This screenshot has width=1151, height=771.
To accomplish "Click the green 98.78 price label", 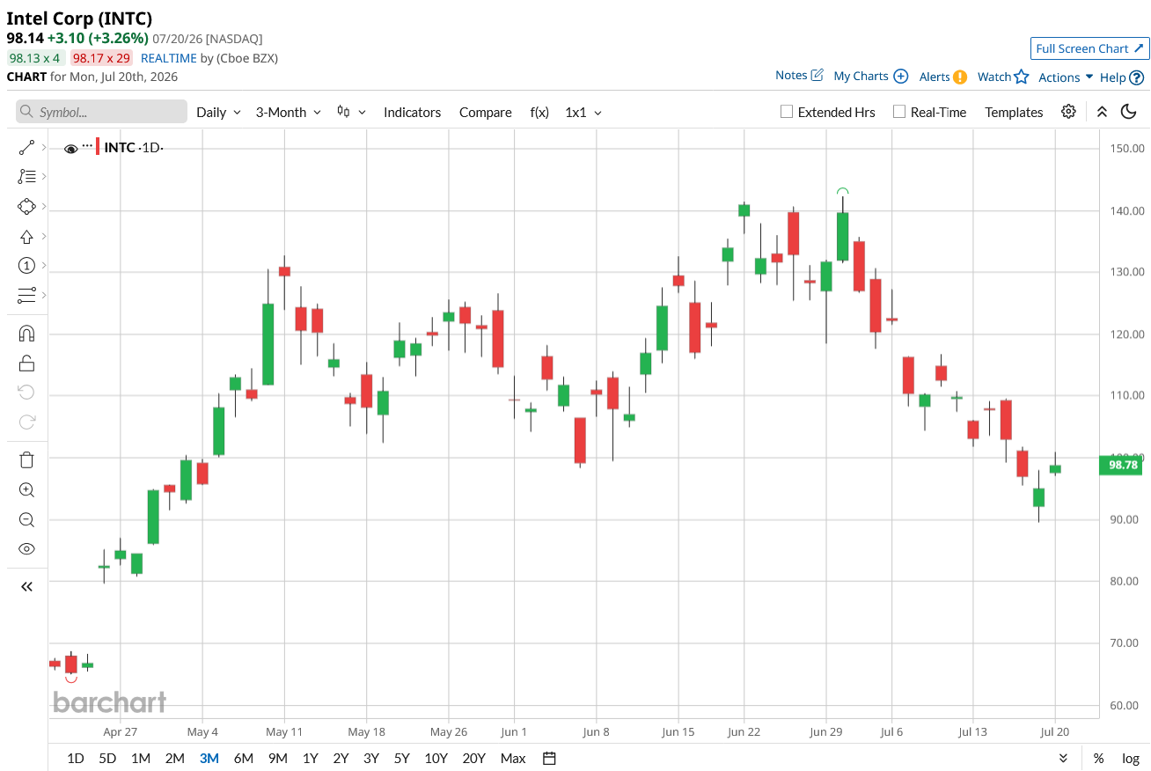I will (x=1123, y=465).
